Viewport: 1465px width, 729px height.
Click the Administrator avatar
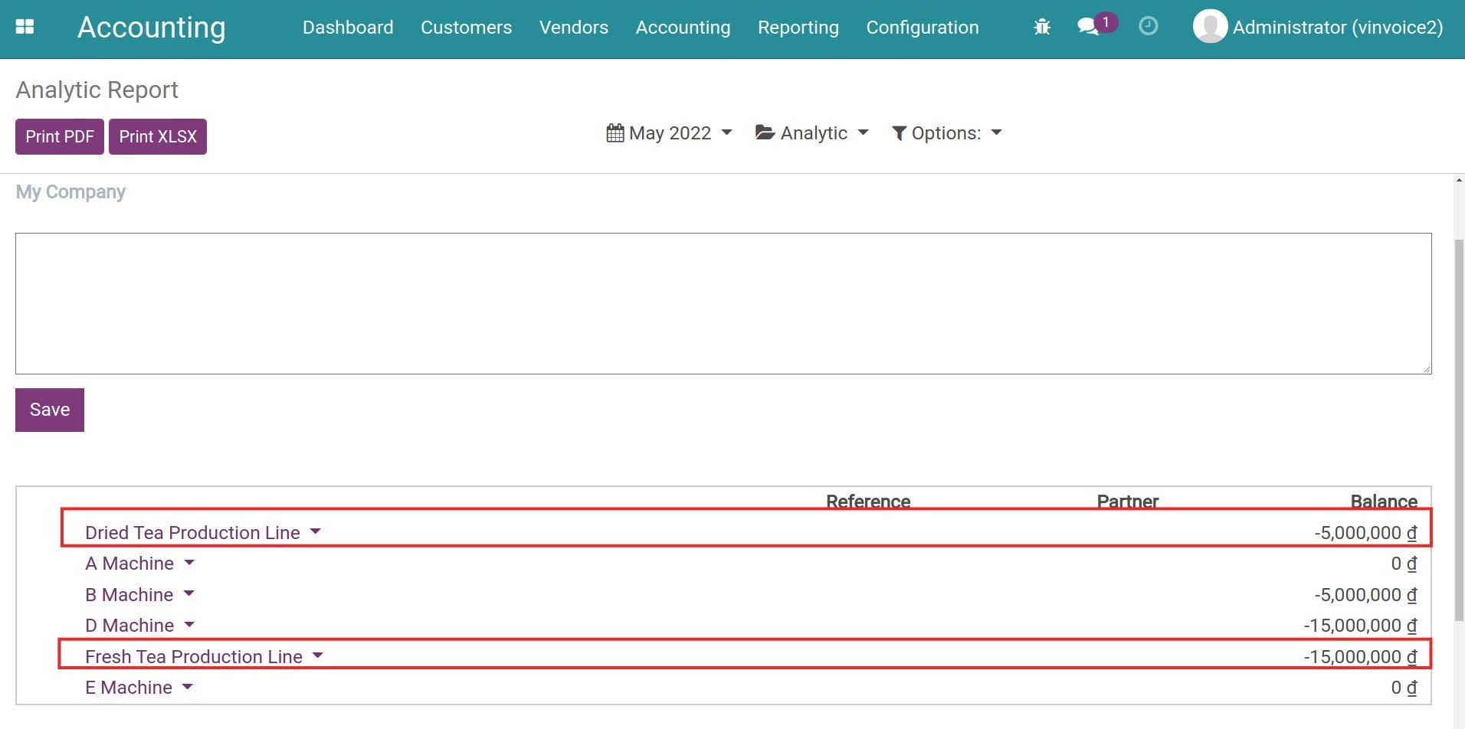[x=1211, y=26]
